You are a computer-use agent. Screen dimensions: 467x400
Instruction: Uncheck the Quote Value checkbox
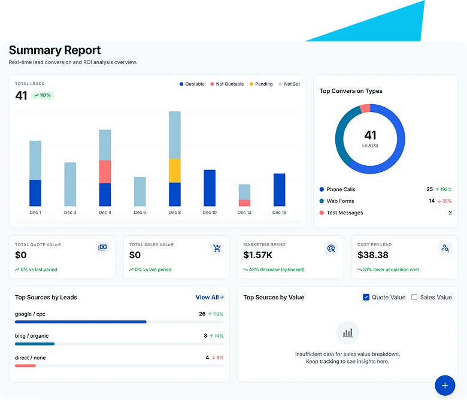[366, 297]
